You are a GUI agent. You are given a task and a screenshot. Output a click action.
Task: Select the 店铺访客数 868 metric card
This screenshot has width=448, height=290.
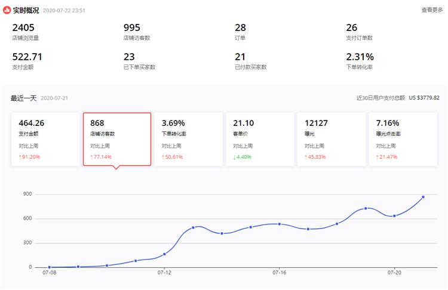(x=116, y=139)
